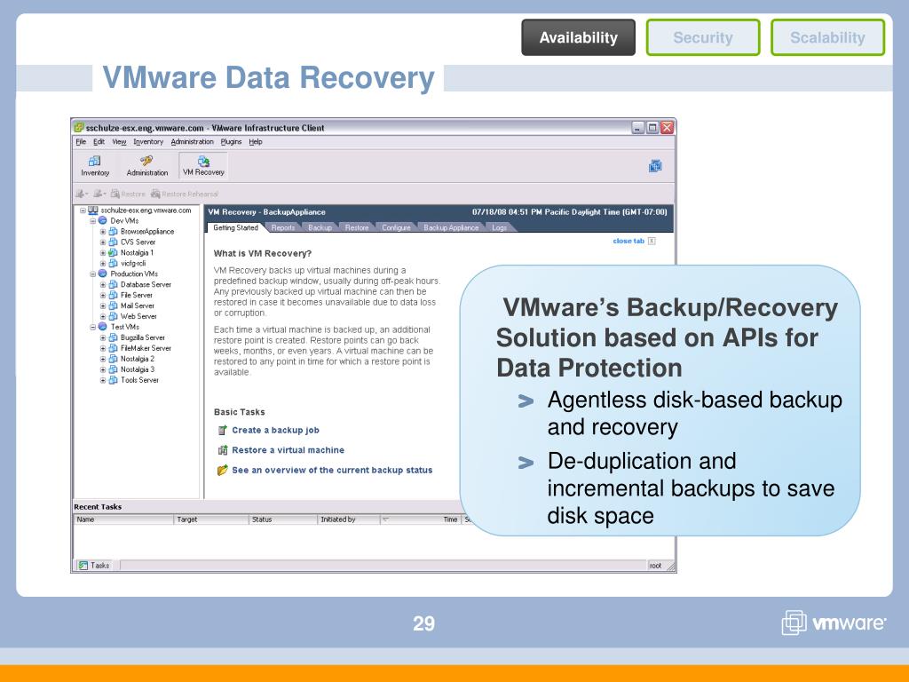Screen dimensions: 909x682
Task: Click the Tasks icon in status bar
Action: (83, 565)
